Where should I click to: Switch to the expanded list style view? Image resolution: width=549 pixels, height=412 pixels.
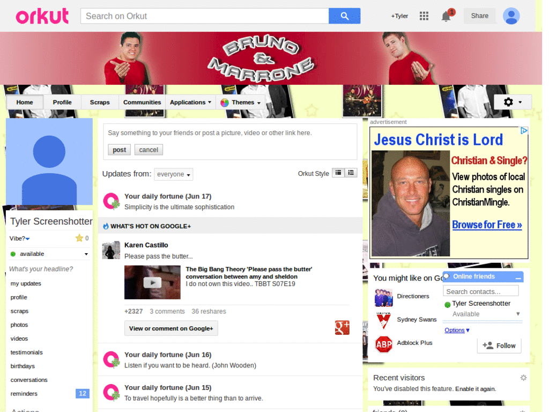[x=351, y=173]
